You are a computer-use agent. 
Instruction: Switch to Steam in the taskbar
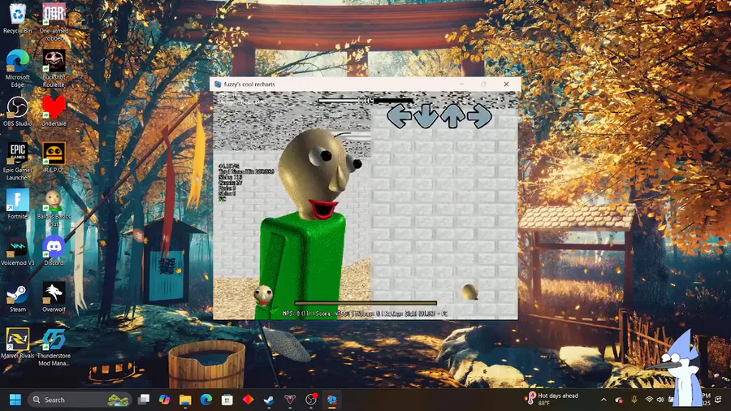(x=269, y=400)
